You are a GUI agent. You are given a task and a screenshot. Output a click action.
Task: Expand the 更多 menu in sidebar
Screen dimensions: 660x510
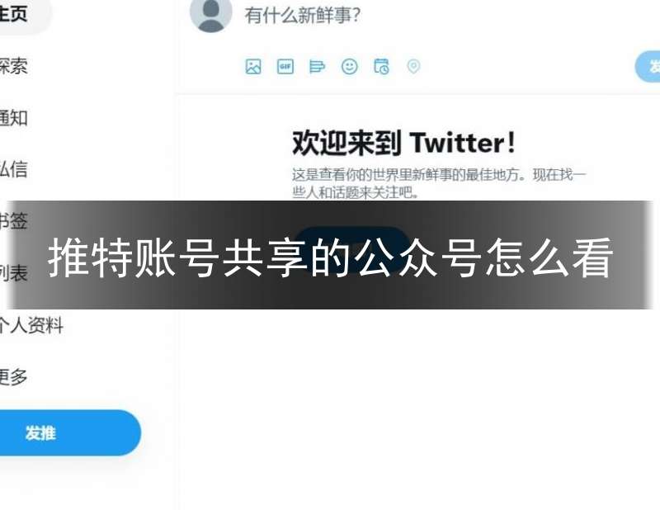(x=13, y=377)
